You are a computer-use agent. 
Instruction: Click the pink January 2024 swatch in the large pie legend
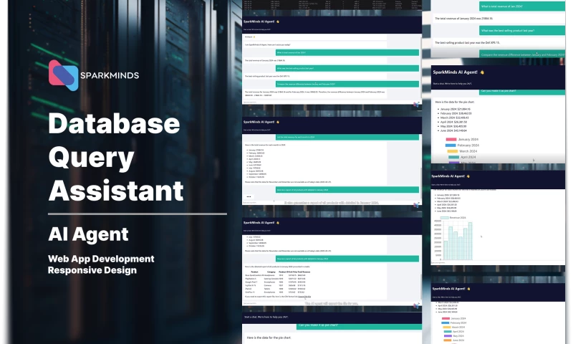pos(451,139)
